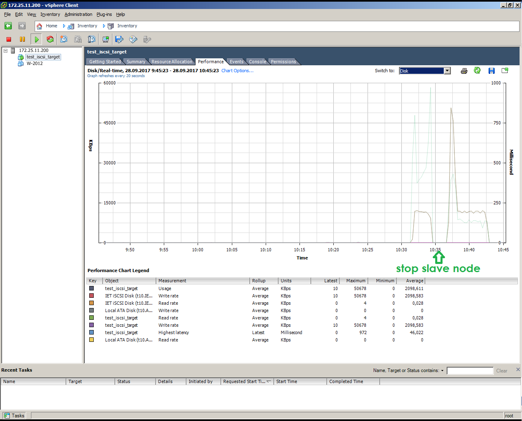Edit VM settings via the wrench-clock icon
Screen dimensions: 522x421
(91, 39)
